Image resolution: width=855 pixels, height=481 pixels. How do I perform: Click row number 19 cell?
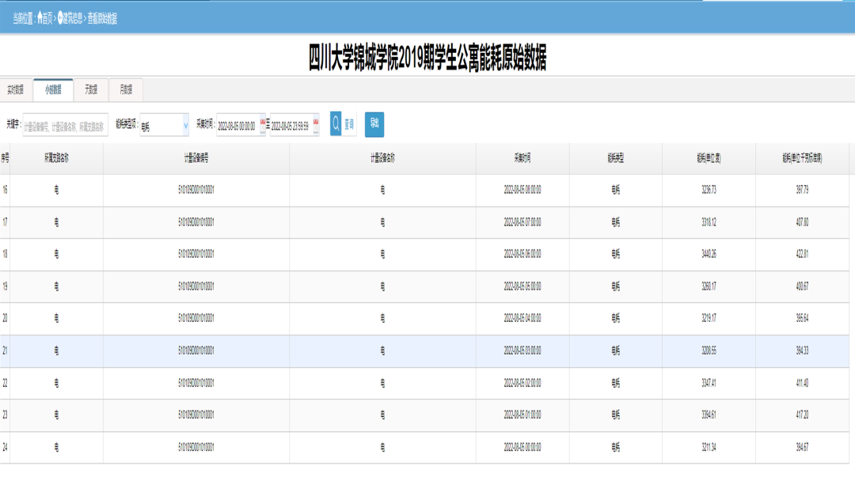click(5, 286)
